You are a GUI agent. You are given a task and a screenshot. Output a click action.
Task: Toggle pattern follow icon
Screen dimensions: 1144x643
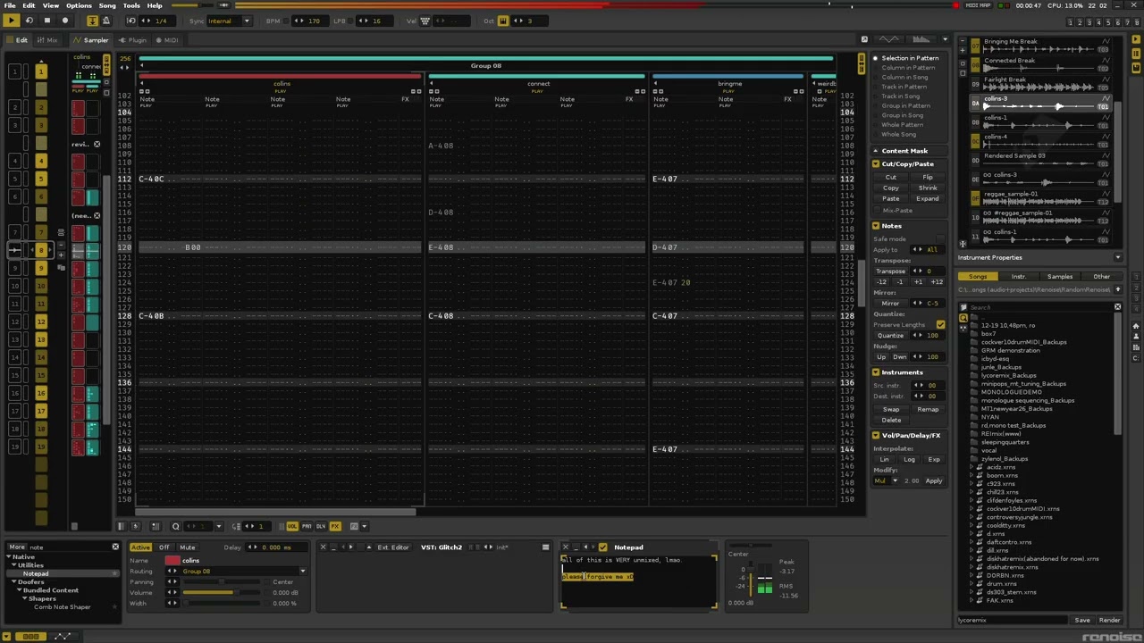(92, 21)
